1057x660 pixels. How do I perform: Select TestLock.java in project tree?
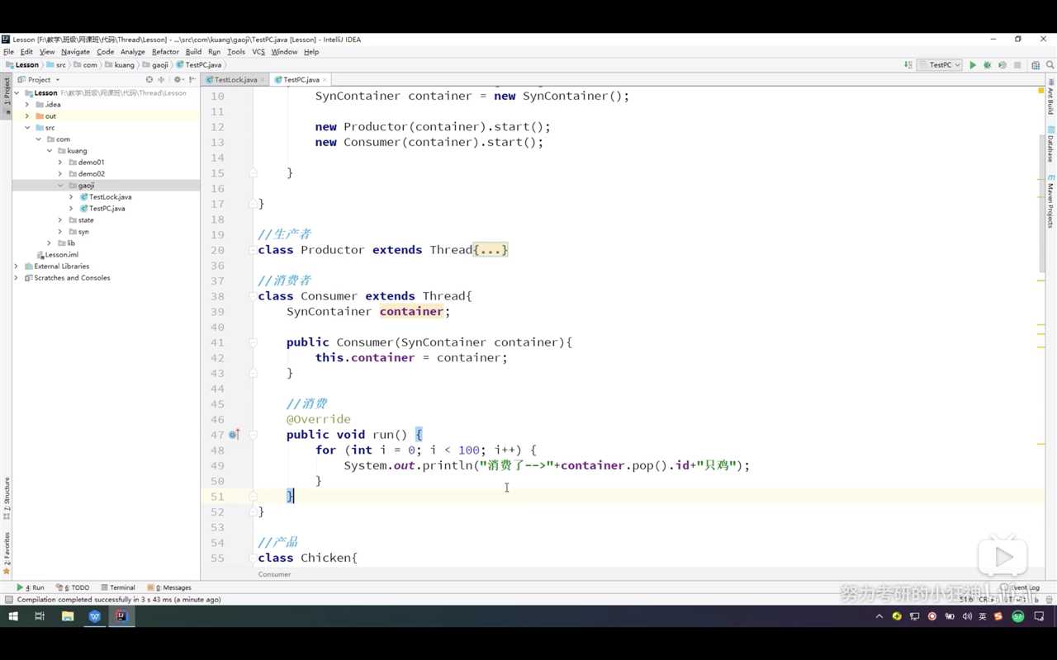click(x=110, y=197)
